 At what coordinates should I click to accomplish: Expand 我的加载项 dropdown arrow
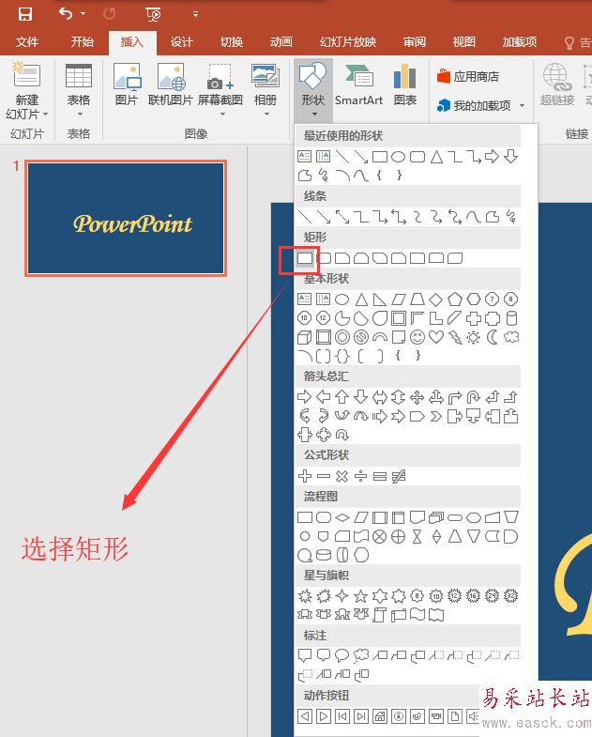pos(522,106)
